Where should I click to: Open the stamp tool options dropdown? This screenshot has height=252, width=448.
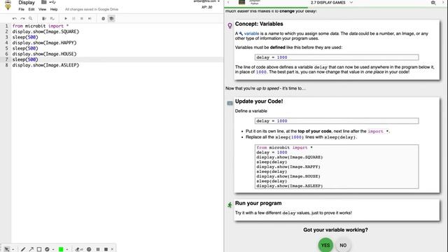coord(53,249)
